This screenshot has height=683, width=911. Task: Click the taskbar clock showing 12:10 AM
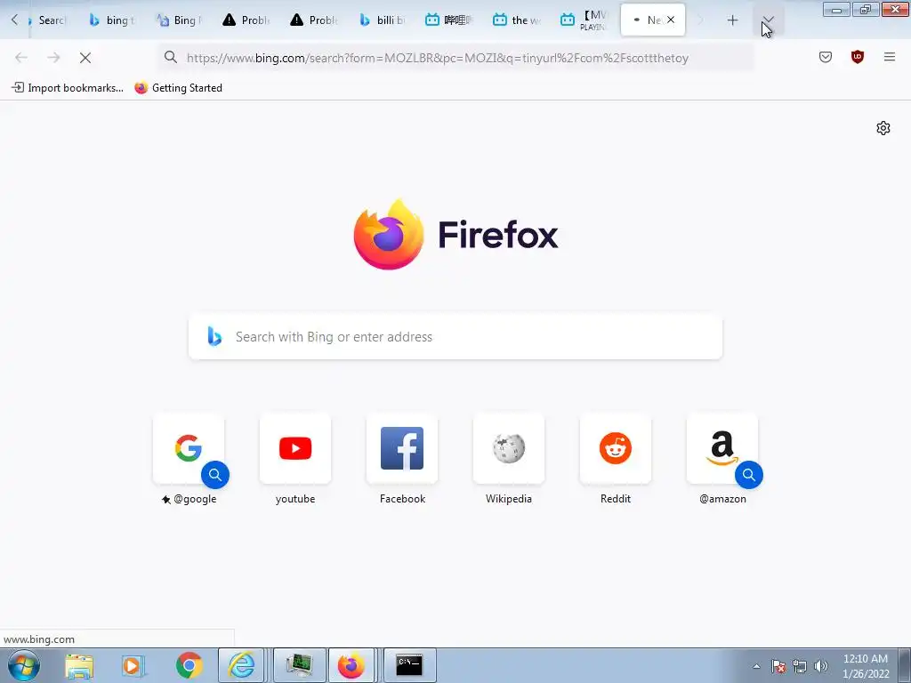[866, 666]
